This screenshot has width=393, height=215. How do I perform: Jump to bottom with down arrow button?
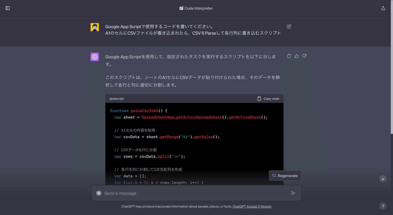point(383,179)
